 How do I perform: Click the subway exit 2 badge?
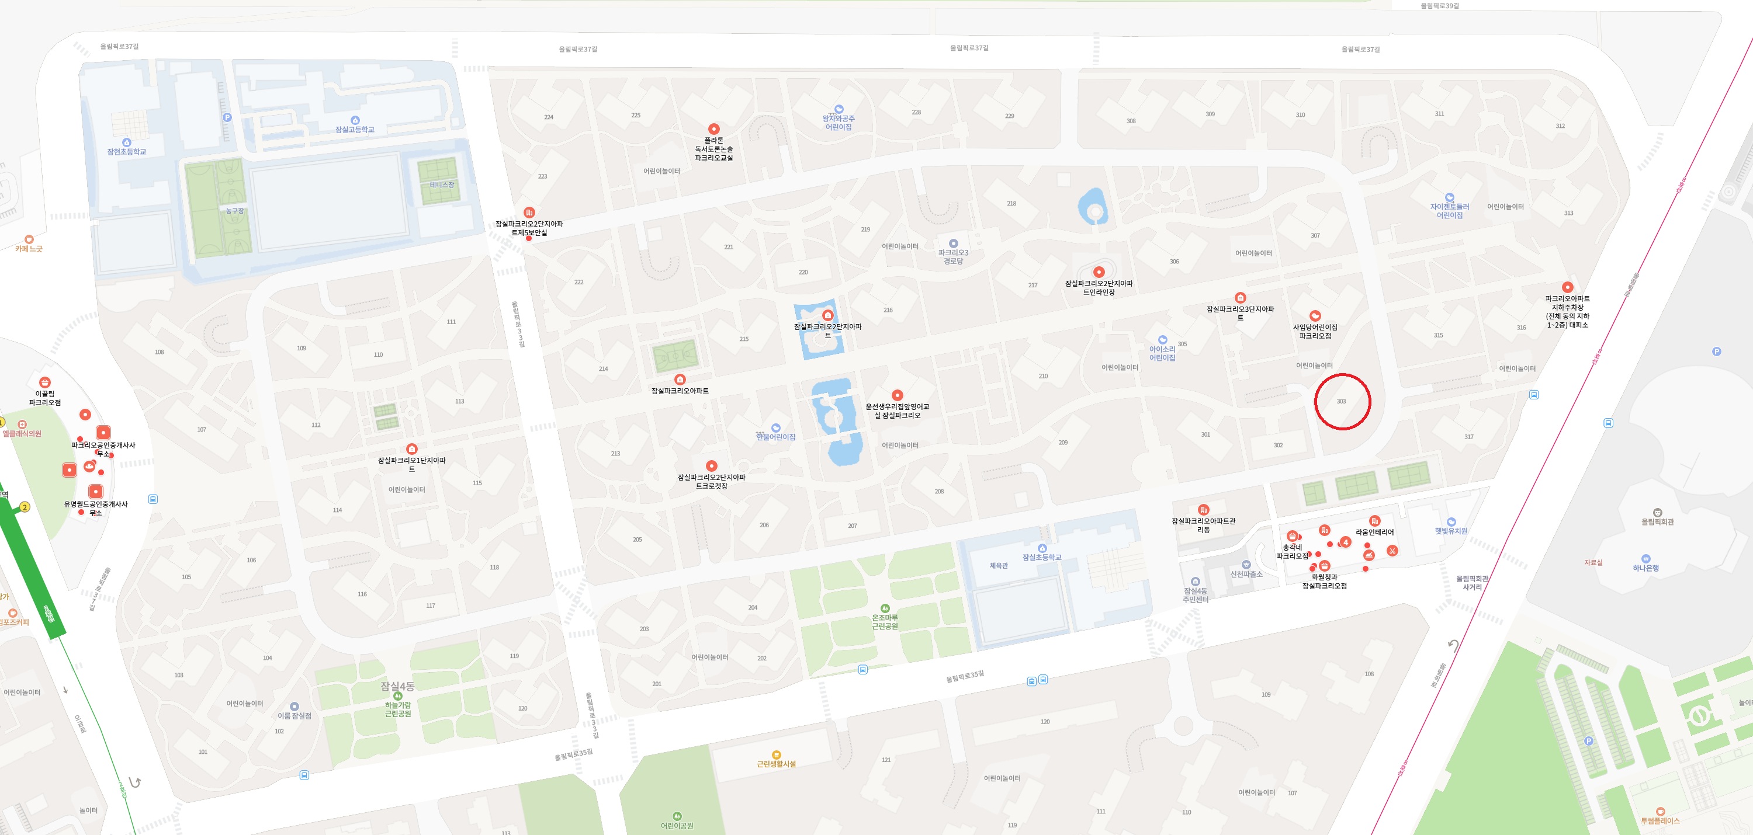(x=25, y=507)
